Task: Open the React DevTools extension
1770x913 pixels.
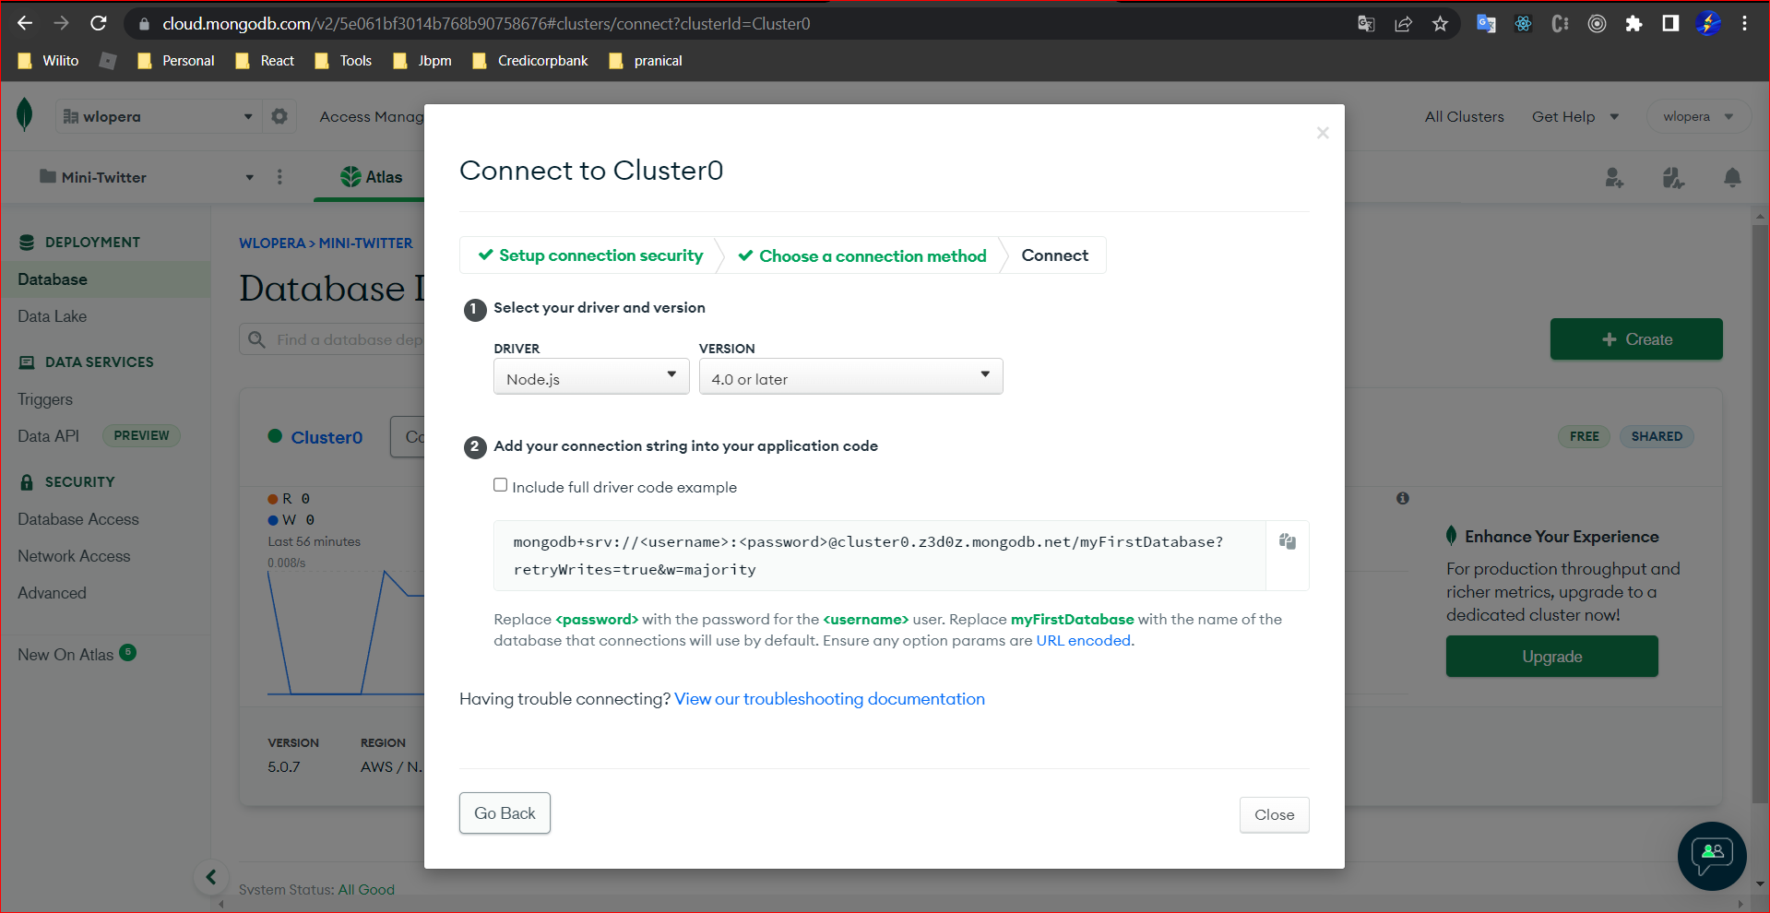Action: click(1522, 24)
